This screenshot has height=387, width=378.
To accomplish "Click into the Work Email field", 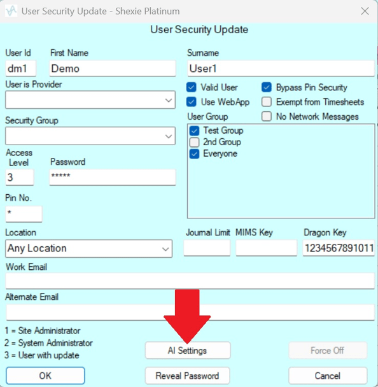I will pyautogui.click(x=190, y=281).
